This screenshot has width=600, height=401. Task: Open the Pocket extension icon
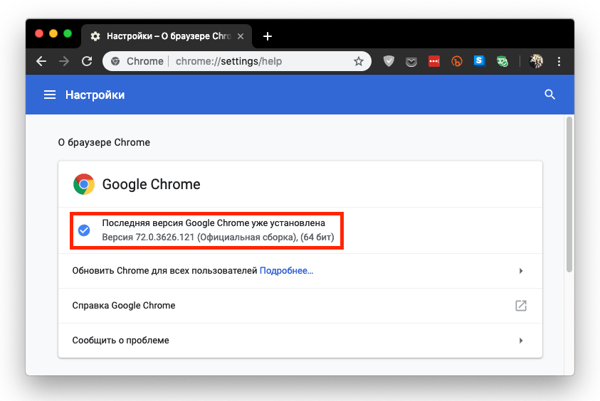tap(411, 62)
